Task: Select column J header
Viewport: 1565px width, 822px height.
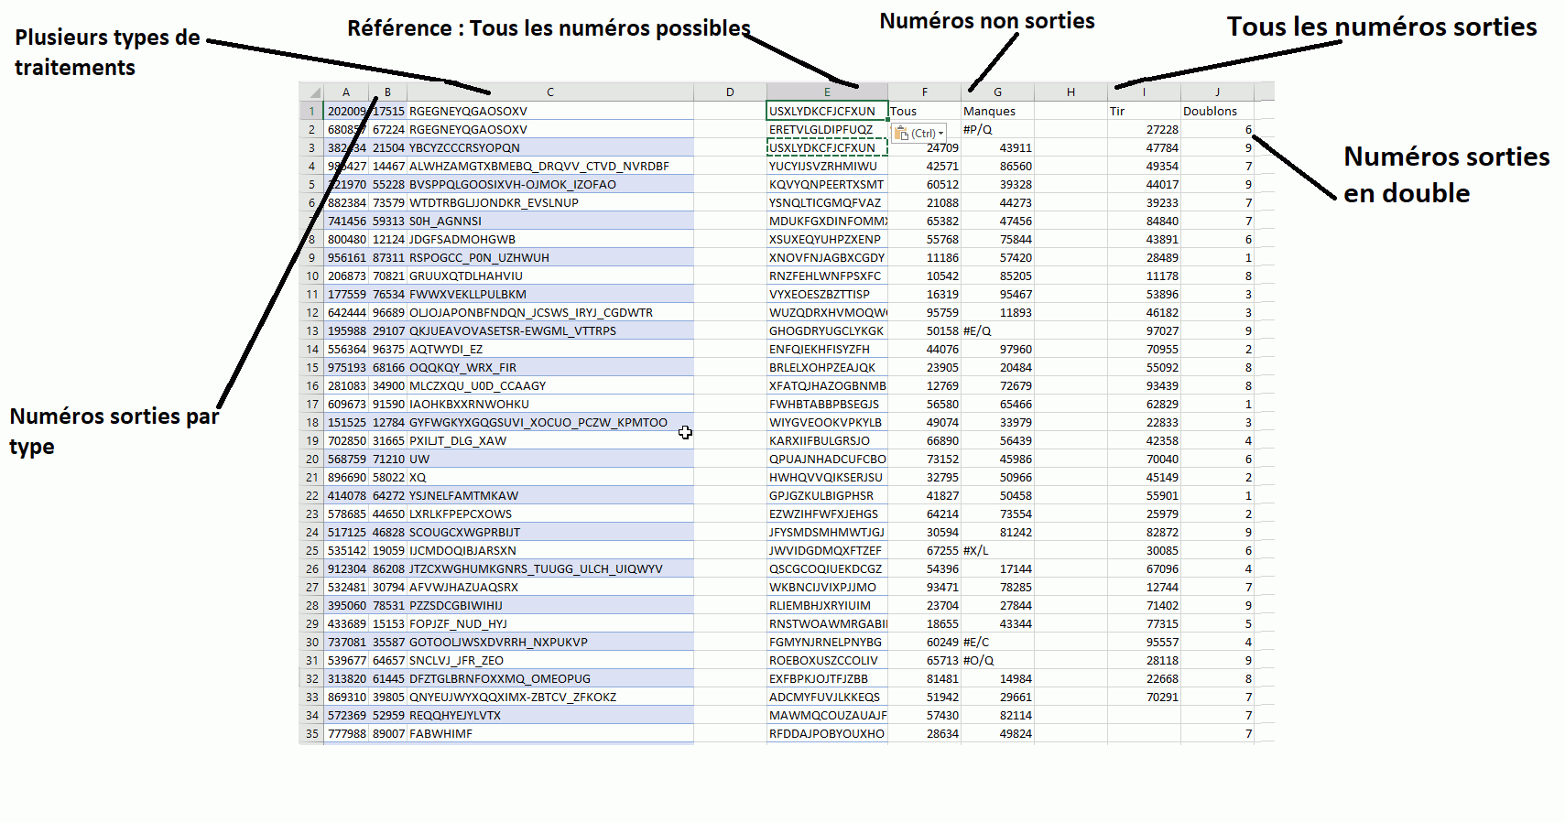Action: coord(1218,92)
